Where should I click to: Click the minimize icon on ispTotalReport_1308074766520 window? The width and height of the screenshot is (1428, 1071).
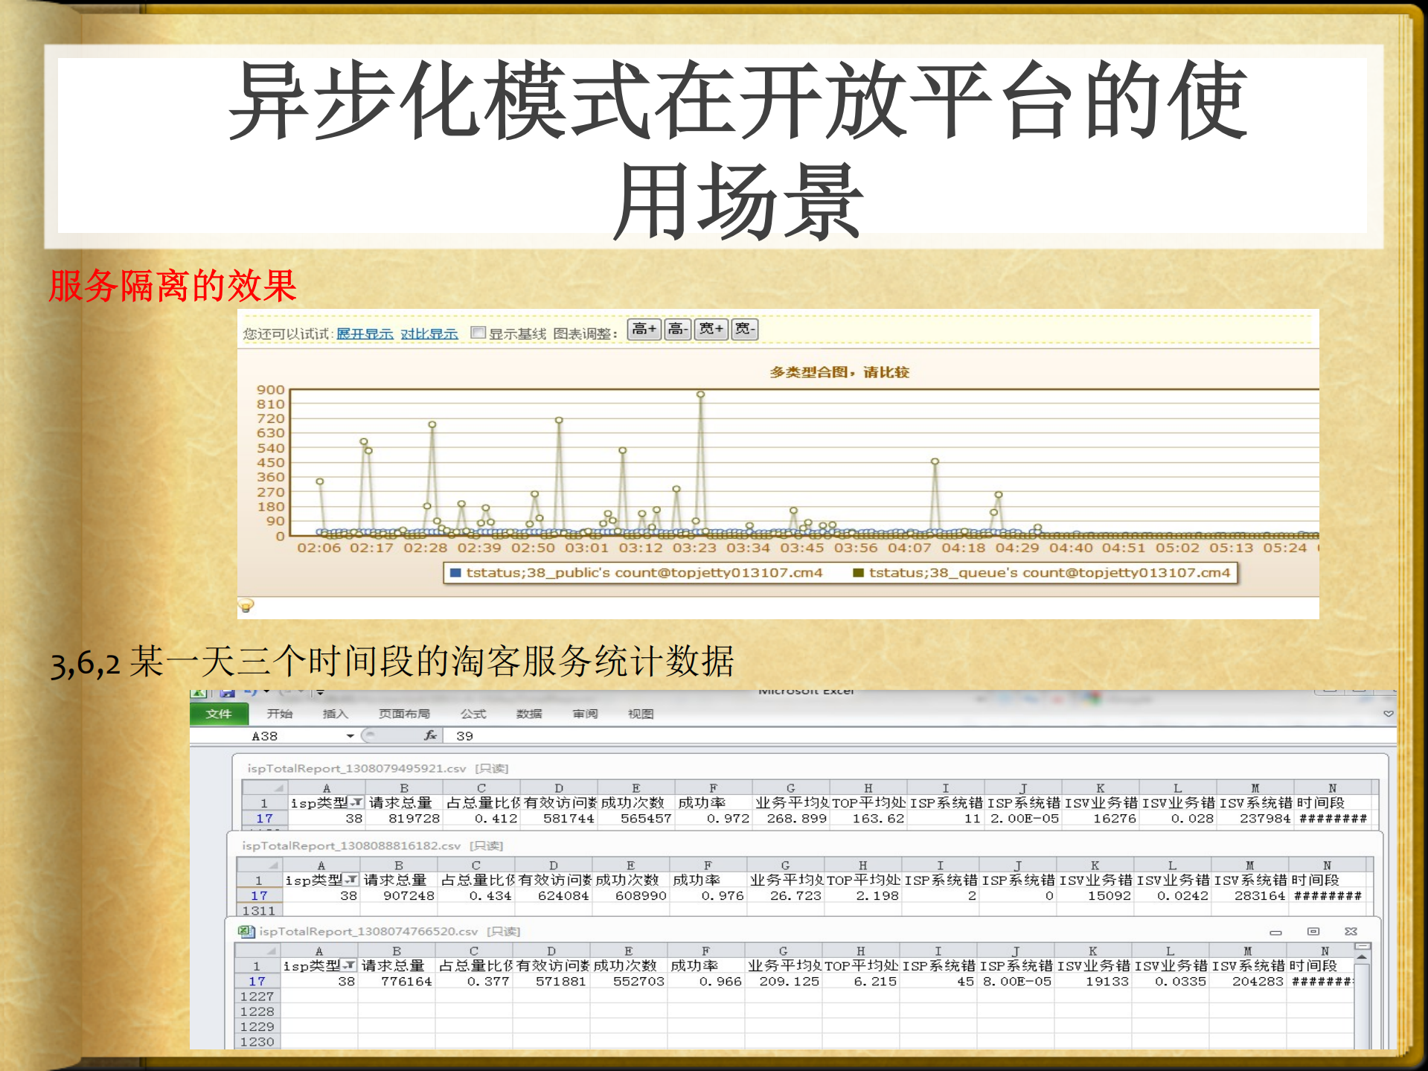[x=1277, y=933]
